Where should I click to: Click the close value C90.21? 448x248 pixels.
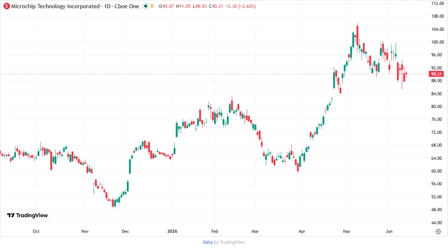[x=216, y=6]
